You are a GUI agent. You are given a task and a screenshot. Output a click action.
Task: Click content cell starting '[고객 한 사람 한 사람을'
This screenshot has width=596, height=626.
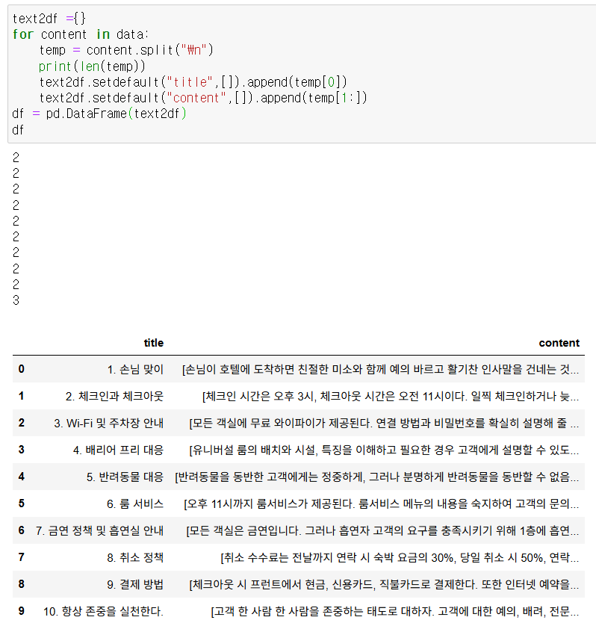[394, 611]
